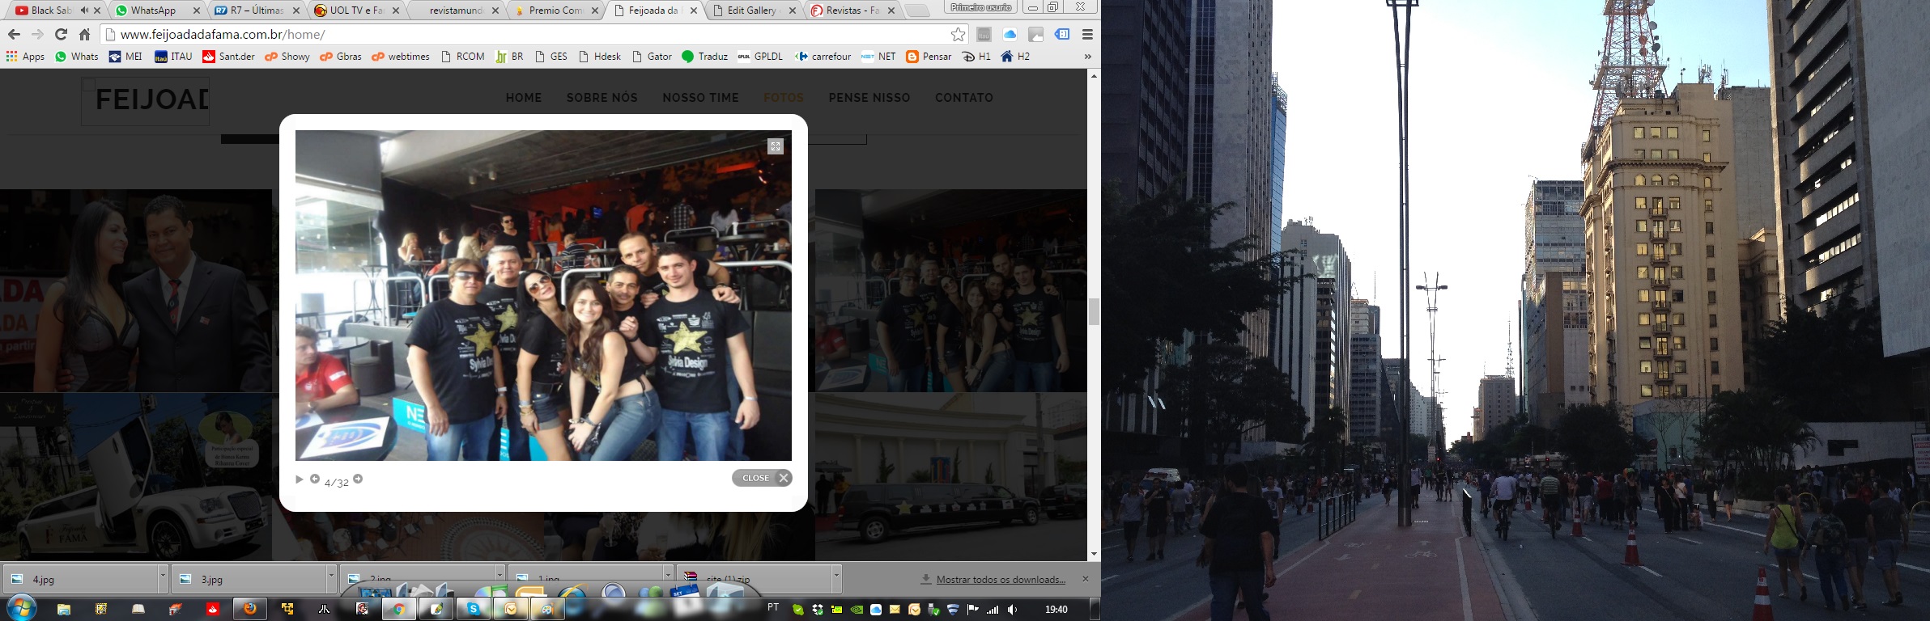Open Windows Explorer from the taskbar

[64, 609]
